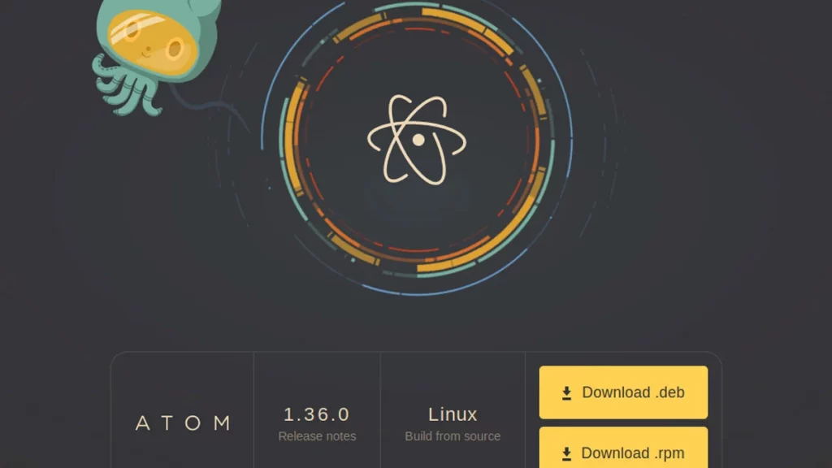Click the Linux platform label

coord(453,414)
